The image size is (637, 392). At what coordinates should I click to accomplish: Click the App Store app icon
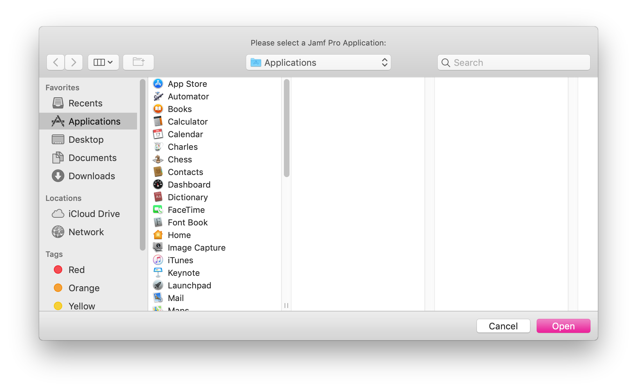click(158, 84)
